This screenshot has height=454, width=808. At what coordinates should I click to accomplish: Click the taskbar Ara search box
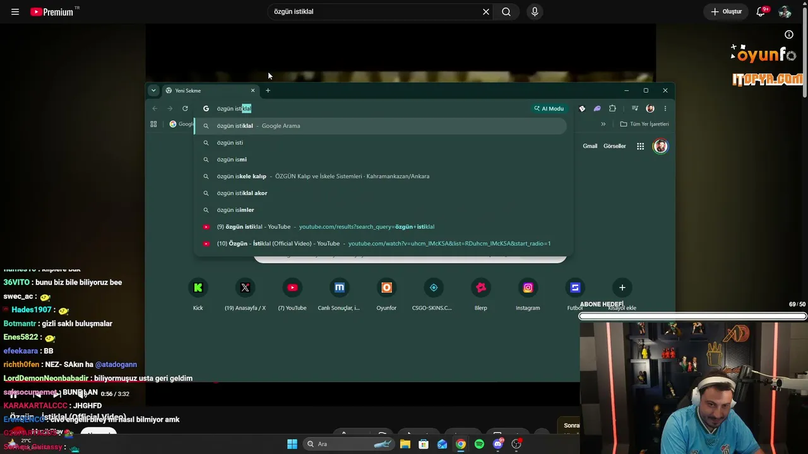click(349, 444)
